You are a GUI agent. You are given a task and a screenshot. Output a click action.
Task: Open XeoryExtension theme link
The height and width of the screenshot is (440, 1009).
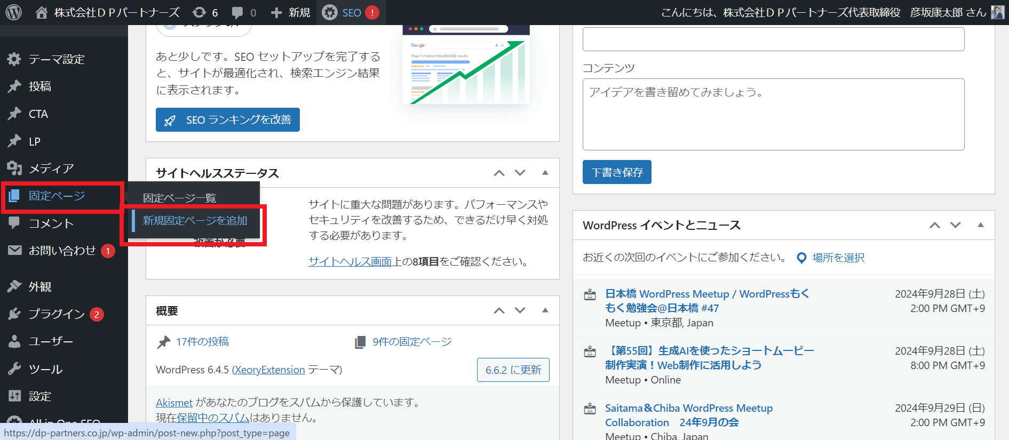270,370
